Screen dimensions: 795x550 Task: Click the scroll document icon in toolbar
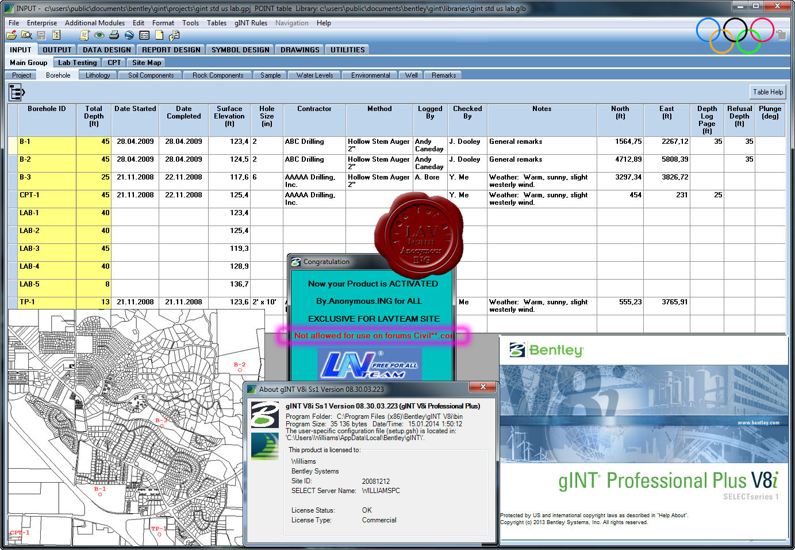pyautogui.click(x=85, y=35)
